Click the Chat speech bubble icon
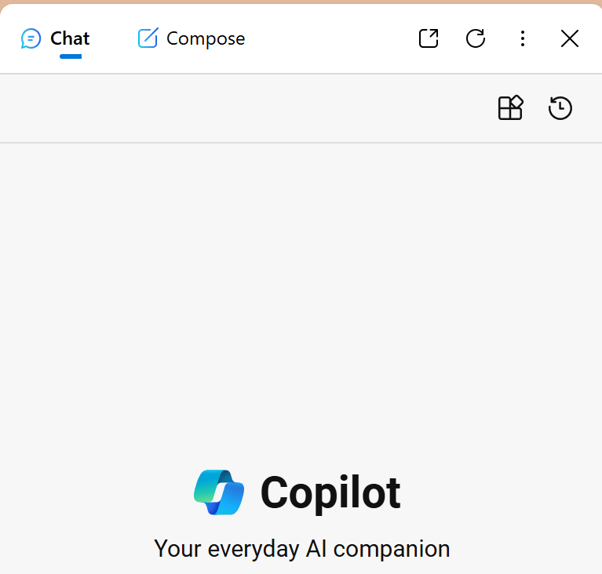Image resolution: width=602 pixels, height=574 pixels. [31, 38]
